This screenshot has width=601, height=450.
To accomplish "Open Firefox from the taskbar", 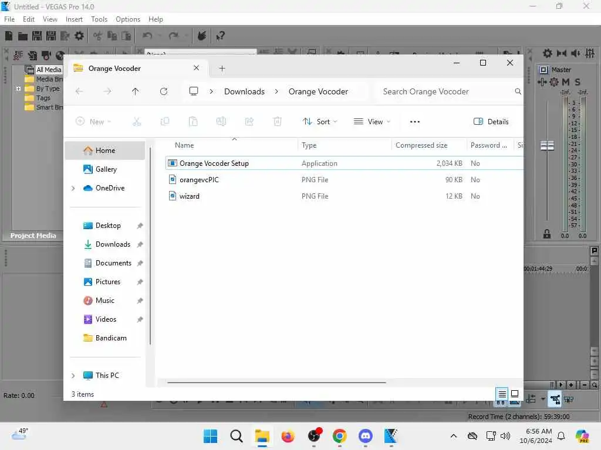I will pyautogui.click(x=288, y=436).
